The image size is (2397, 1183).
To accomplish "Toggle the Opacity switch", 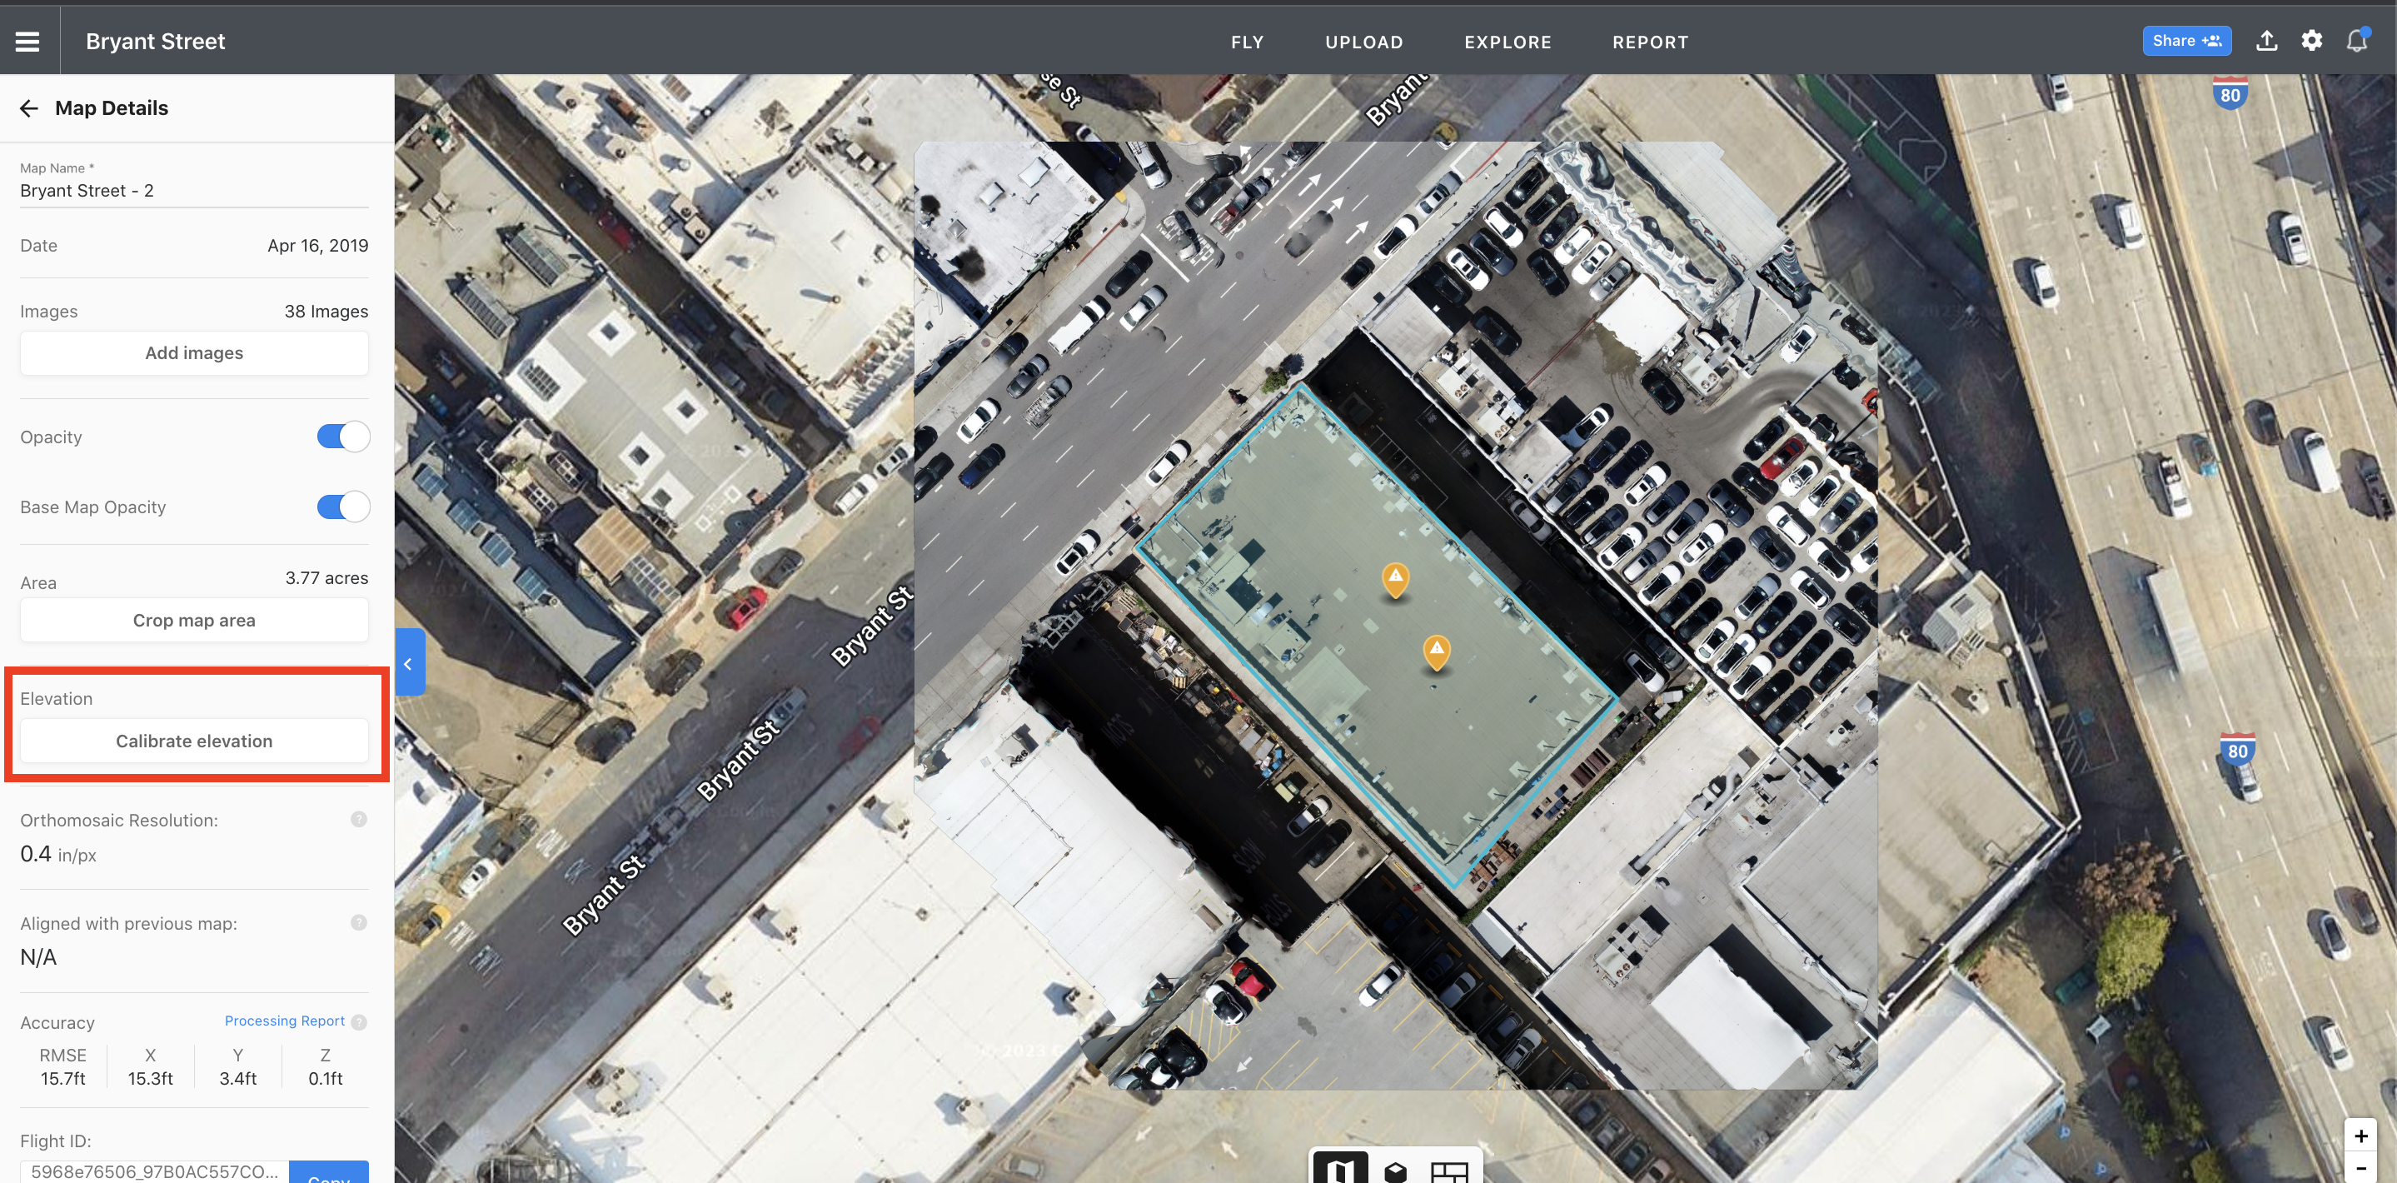I will (x=343, y=437).
